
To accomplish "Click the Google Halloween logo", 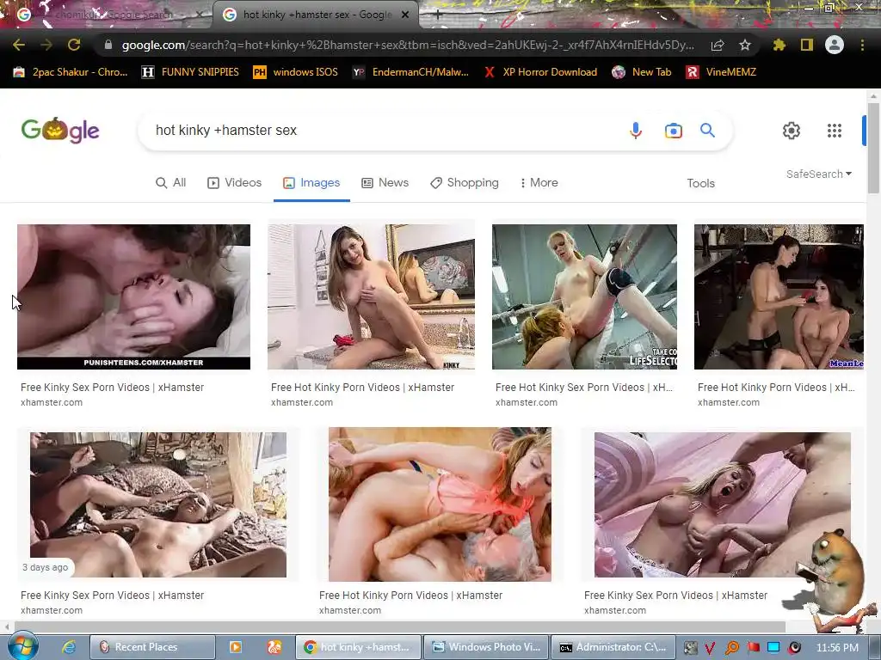I will [60, 131].
